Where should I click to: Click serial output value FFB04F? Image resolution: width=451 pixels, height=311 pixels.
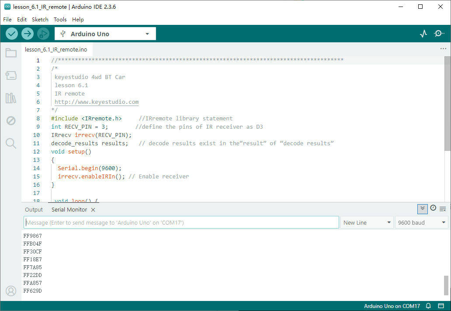pos(32,244)
